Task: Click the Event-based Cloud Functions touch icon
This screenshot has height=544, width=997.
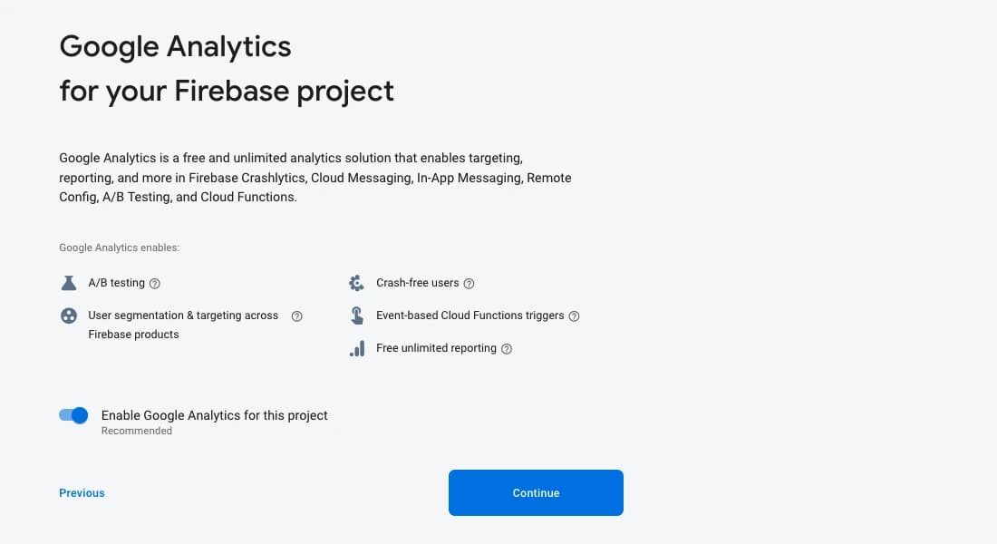Action: pos(357,316)
